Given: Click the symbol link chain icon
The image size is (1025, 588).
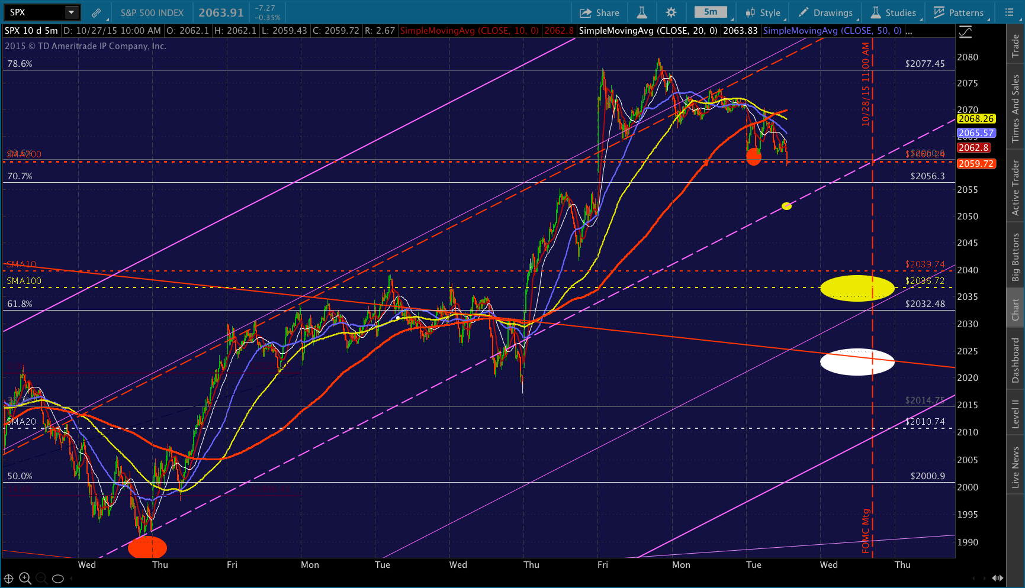Looking at the screenshot, I should (x=96, y=12).
